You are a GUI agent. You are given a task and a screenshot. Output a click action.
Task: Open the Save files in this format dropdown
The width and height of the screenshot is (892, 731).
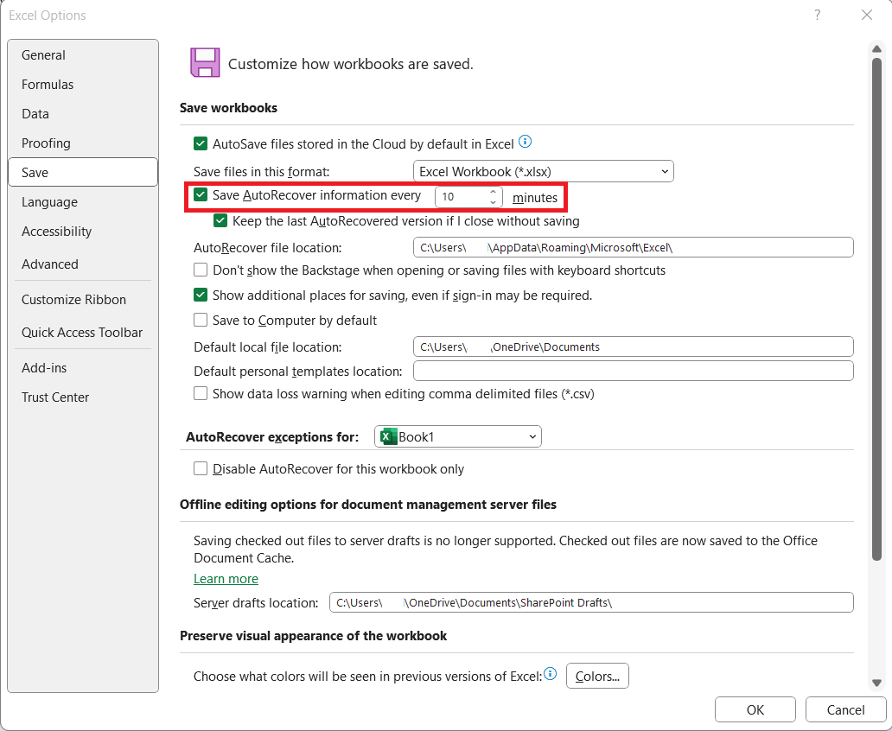544,171
